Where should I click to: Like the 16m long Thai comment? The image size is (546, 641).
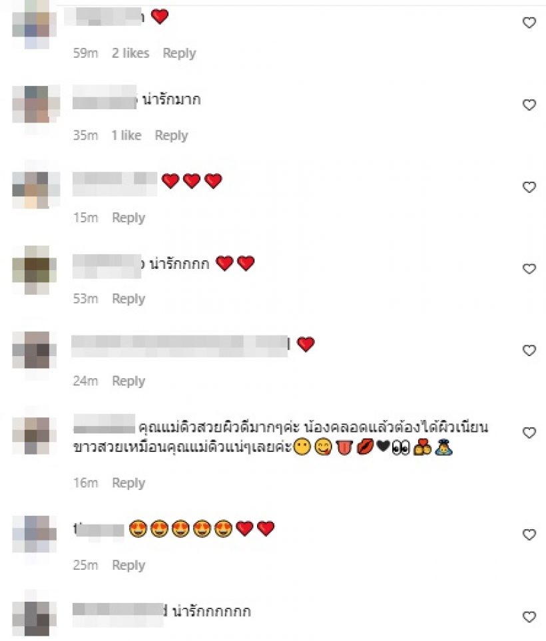529,433
